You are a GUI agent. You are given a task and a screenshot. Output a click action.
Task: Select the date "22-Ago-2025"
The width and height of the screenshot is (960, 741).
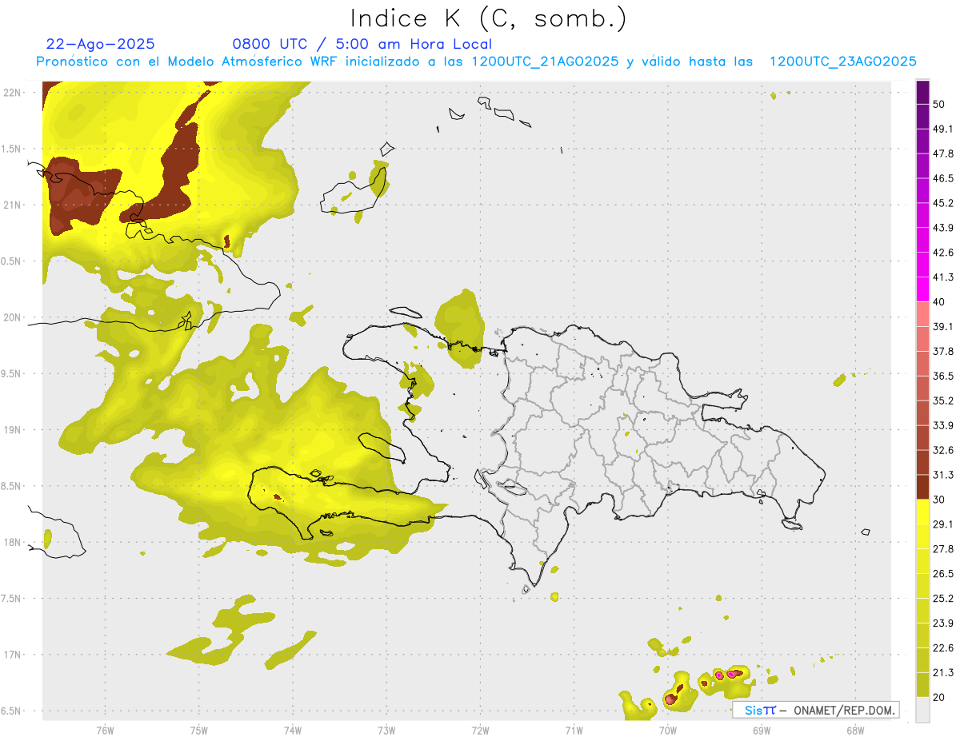click(101, 44)
